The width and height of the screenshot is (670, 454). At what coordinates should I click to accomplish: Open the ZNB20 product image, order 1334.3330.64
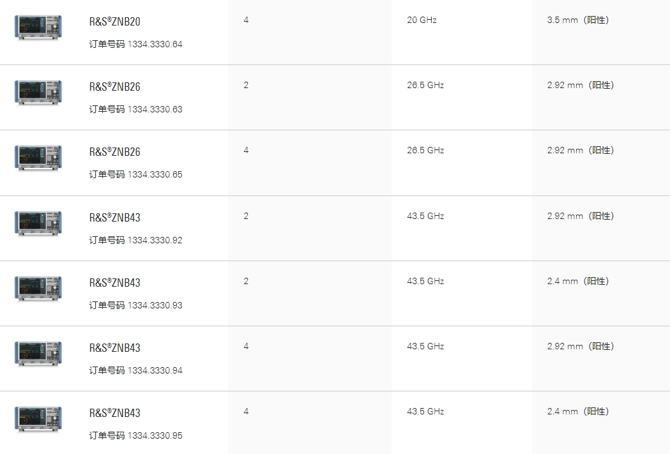[38, 27]
